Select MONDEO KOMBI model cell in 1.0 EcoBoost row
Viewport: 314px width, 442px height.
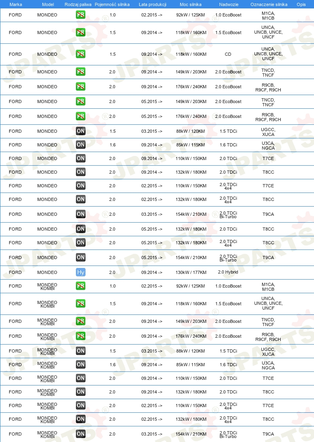click(47, 286)
